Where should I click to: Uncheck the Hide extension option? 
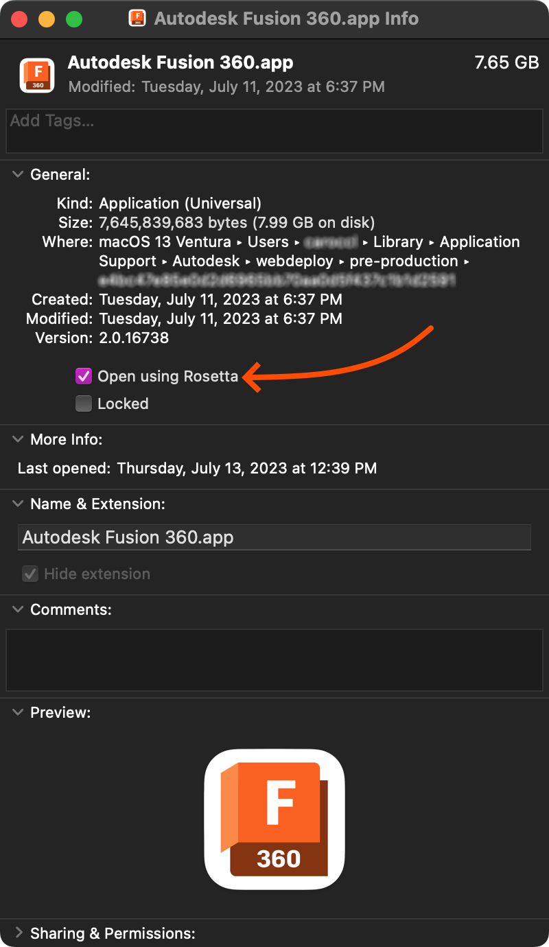pos(28,574)
